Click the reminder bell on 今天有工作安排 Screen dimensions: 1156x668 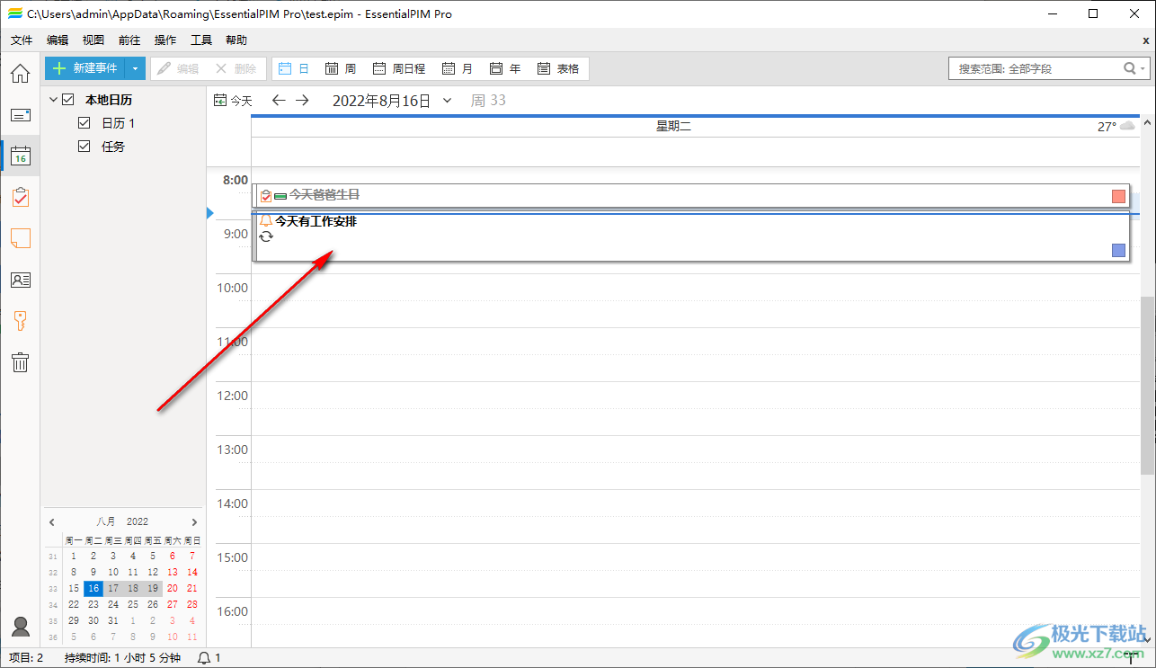click(x=265, y=221)
